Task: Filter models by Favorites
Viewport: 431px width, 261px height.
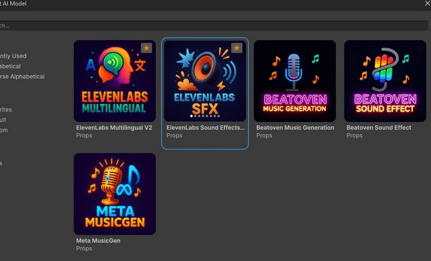Action: (6, 110)
